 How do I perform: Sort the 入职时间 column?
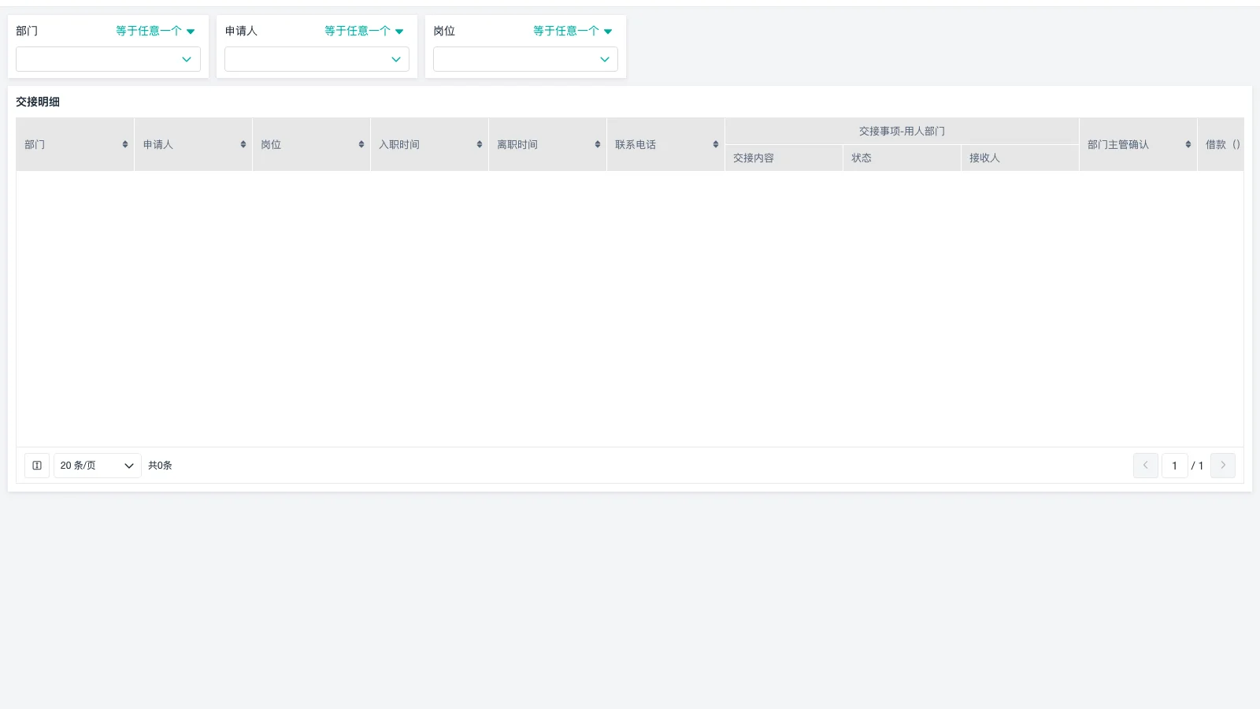478,144
